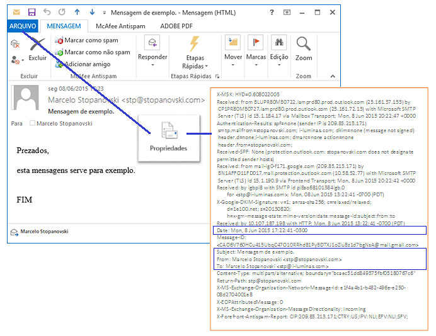Open the Propriedades button
The image size is (436, 336).
tap(168, 137)
